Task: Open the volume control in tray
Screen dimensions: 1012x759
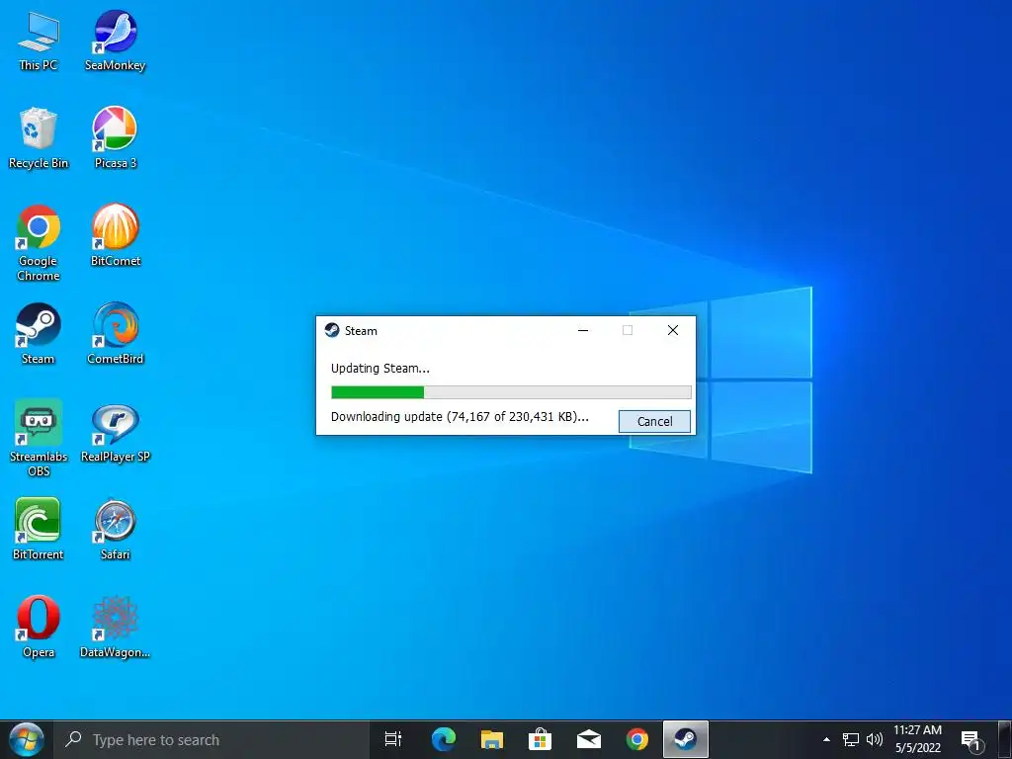Action: click(875, 739)
